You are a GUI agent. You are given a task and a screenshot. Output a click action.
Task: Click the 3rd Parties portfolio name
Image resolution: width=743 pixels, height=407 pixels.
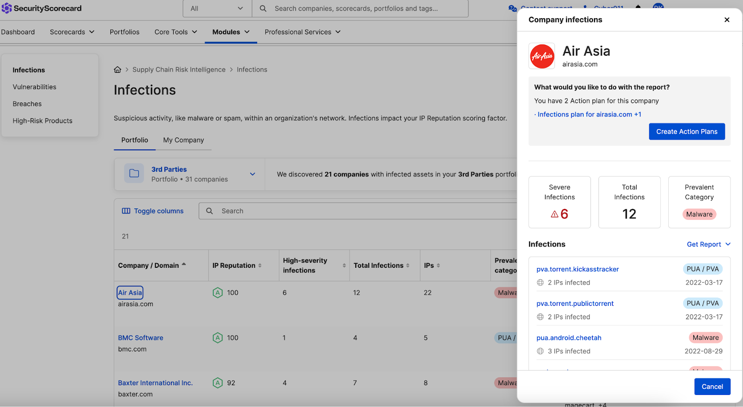coord(169,169)
